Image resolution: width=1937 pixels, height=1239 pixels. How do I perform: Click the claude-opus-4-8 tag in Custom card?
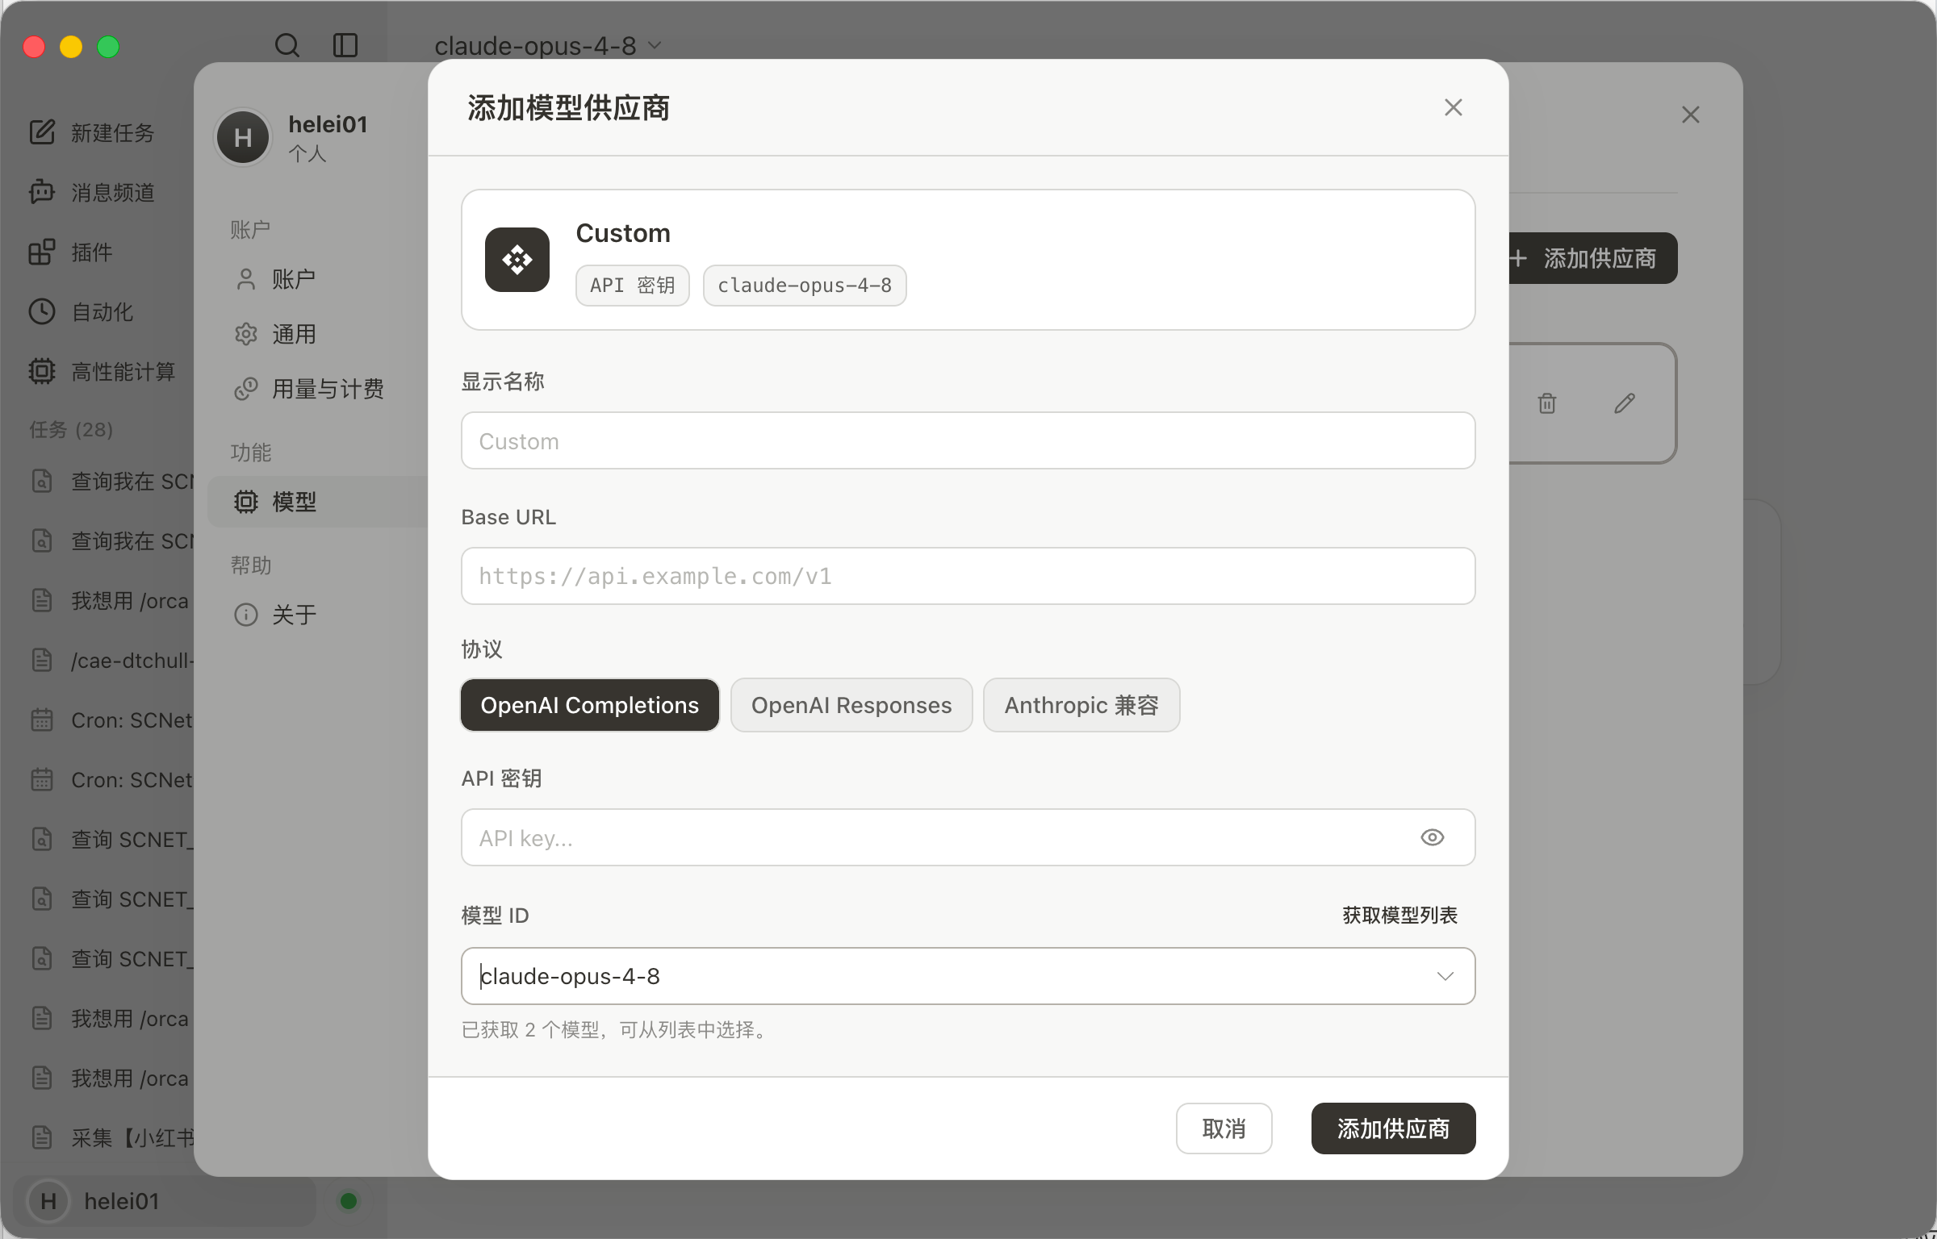point(805,286)
